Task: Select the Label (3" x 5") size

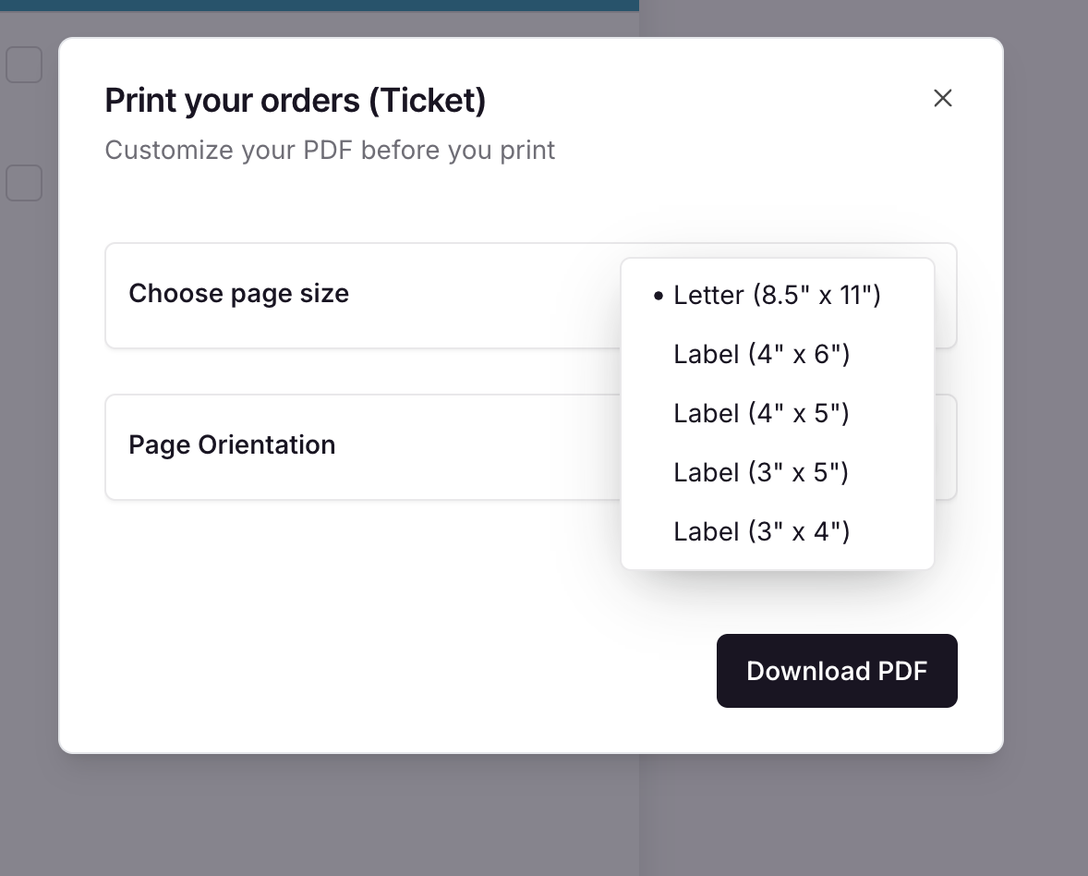Action: (x=761, y=472)
